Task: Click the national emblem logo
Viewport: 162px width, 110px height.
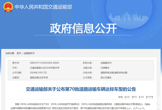Action: tap(8, 7)
